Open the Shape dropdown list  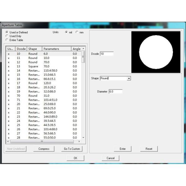pyautogui.click(x=129, y=78)
